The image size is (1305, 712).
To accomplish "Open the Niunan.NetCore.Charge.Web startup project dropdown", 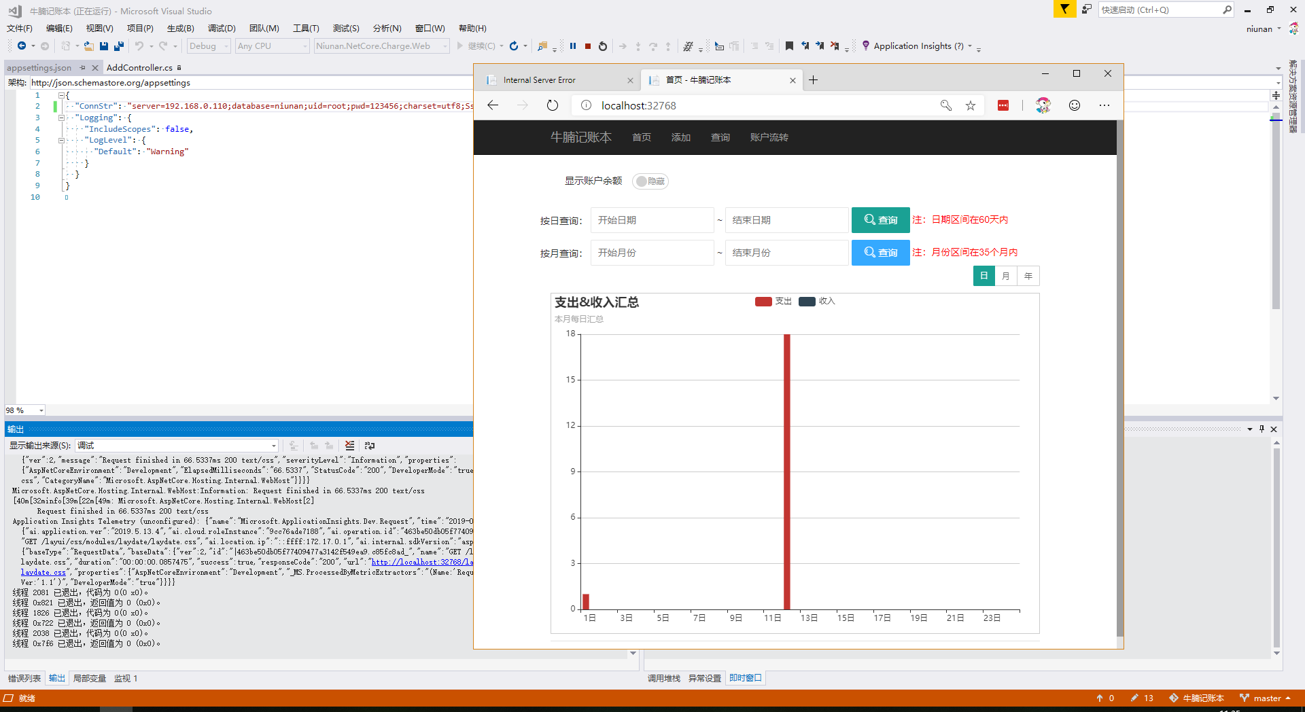I will [x=382, y=46].
